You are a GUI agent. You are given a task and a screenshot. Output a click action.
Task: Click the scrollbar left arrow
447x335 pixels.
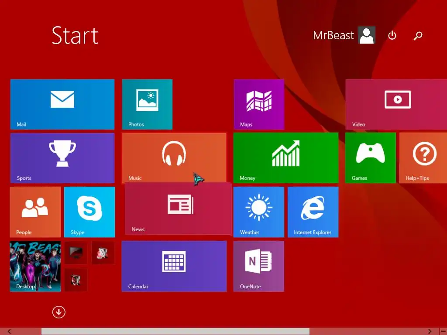point(10,332)
